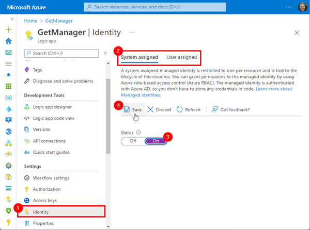This screenshot has width=310, height=230.
Task: Set Status toggle to Off
Action: [x=133, y=141]
